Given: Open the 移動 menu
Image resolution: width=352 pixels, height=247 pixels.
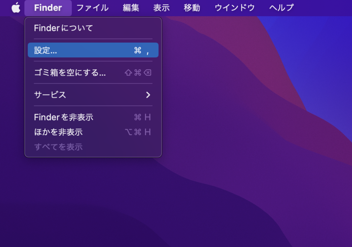Looking at the screenshot, I should coord(192,8).
